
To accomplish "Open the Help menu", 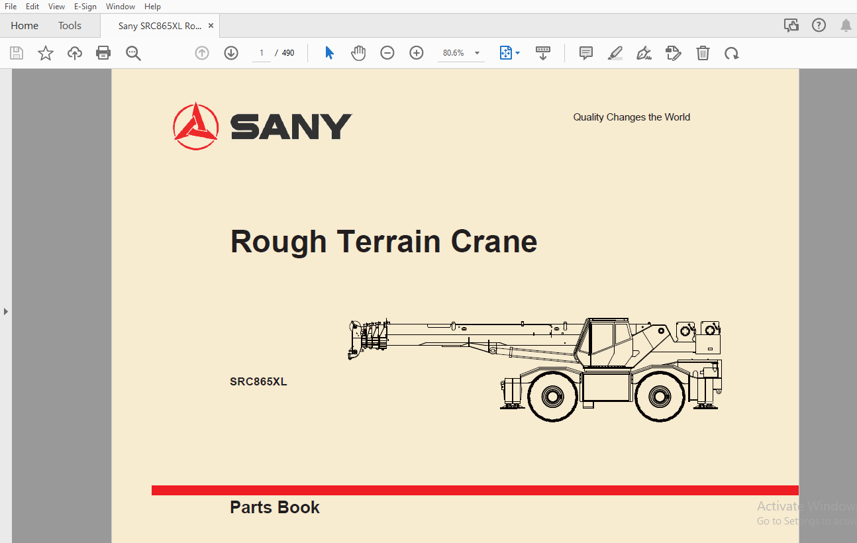I will (x=152, y=6).
